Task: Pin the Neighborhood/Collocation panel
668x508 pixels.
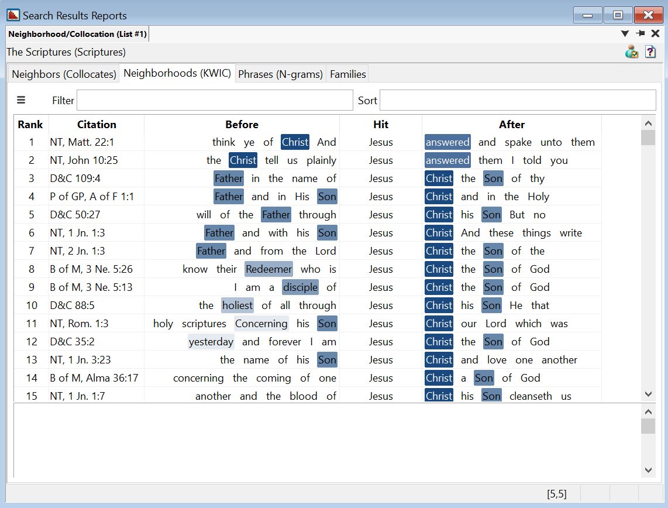Action: coord(641,34)
